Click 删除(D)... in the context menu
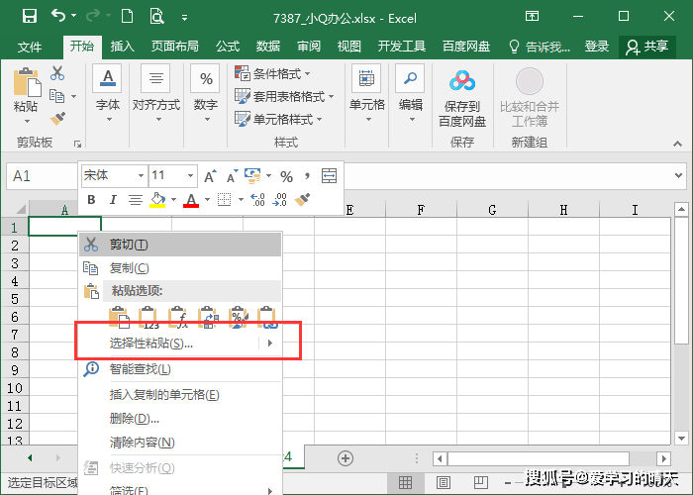 (135, 418)
